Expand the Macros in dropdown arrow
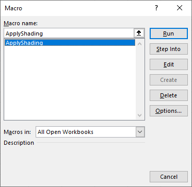This screenshot has height=187, width=192. [x=140, y=132]
